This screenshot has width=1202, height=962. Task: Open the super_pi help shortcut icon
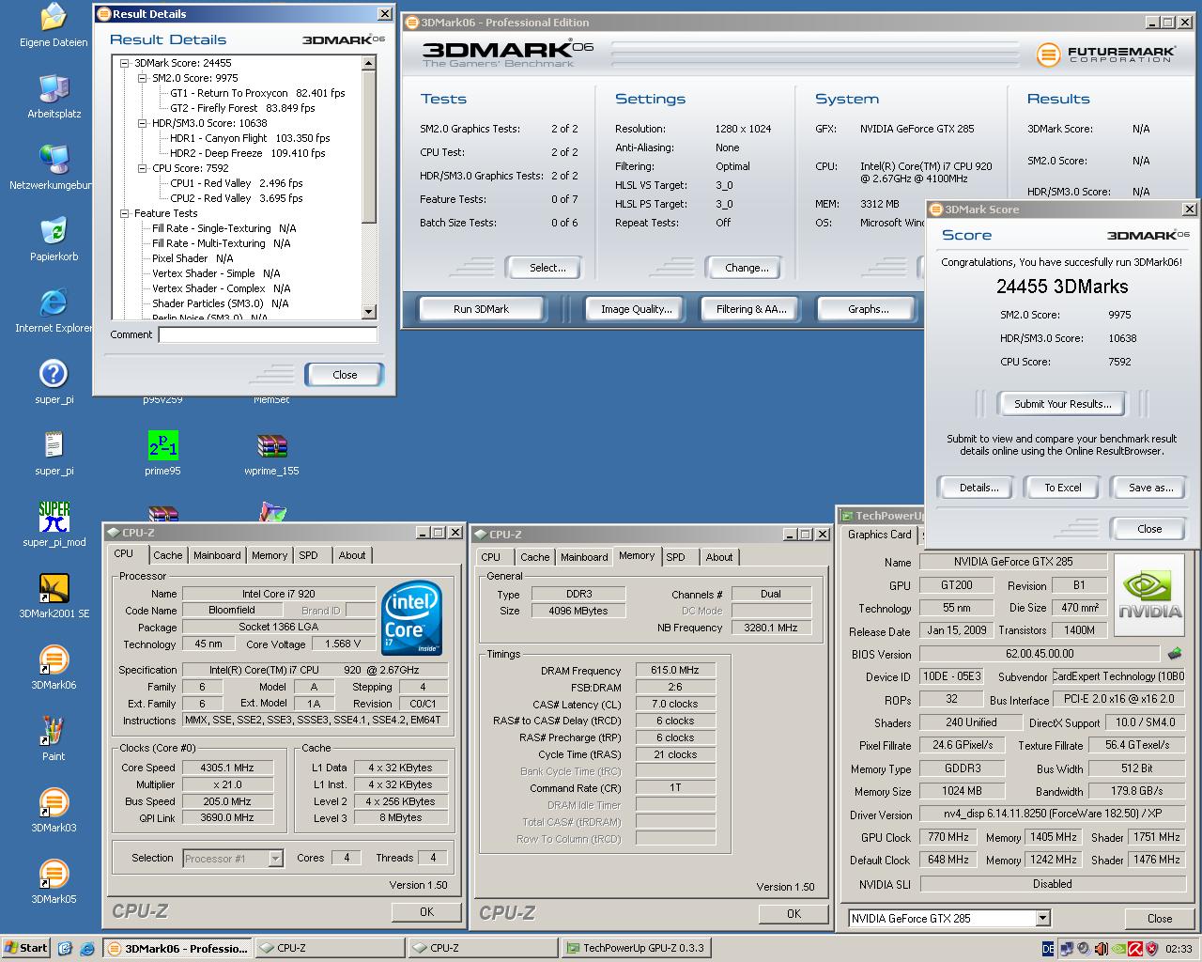click(54, 374)
